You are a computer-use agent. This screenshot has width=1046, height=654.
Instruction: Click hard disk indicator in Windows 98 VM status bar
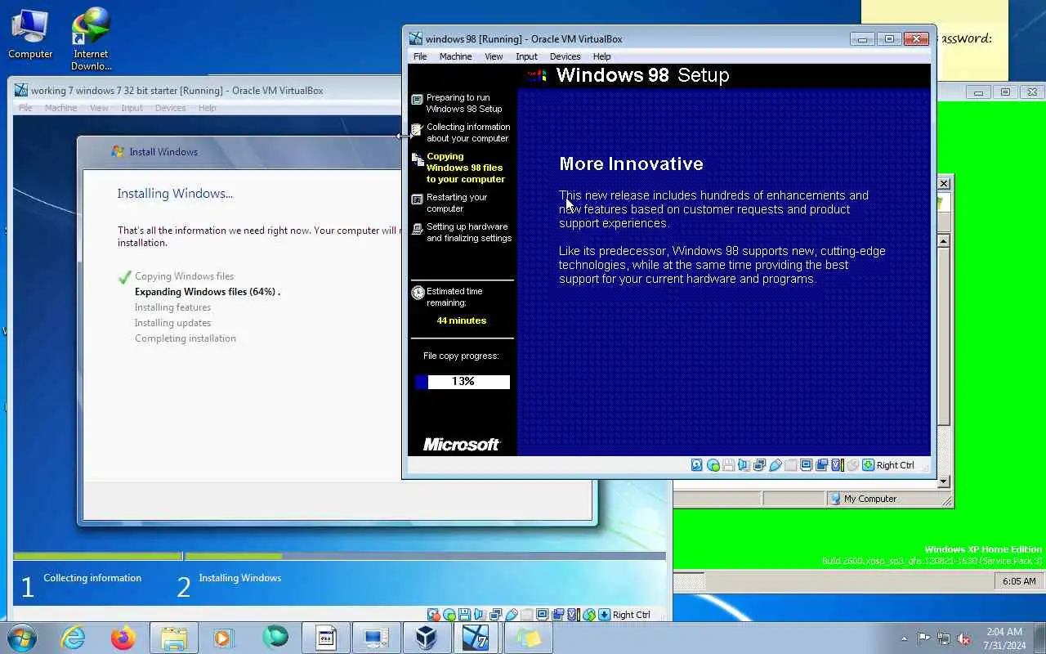[x=696, y=465]
